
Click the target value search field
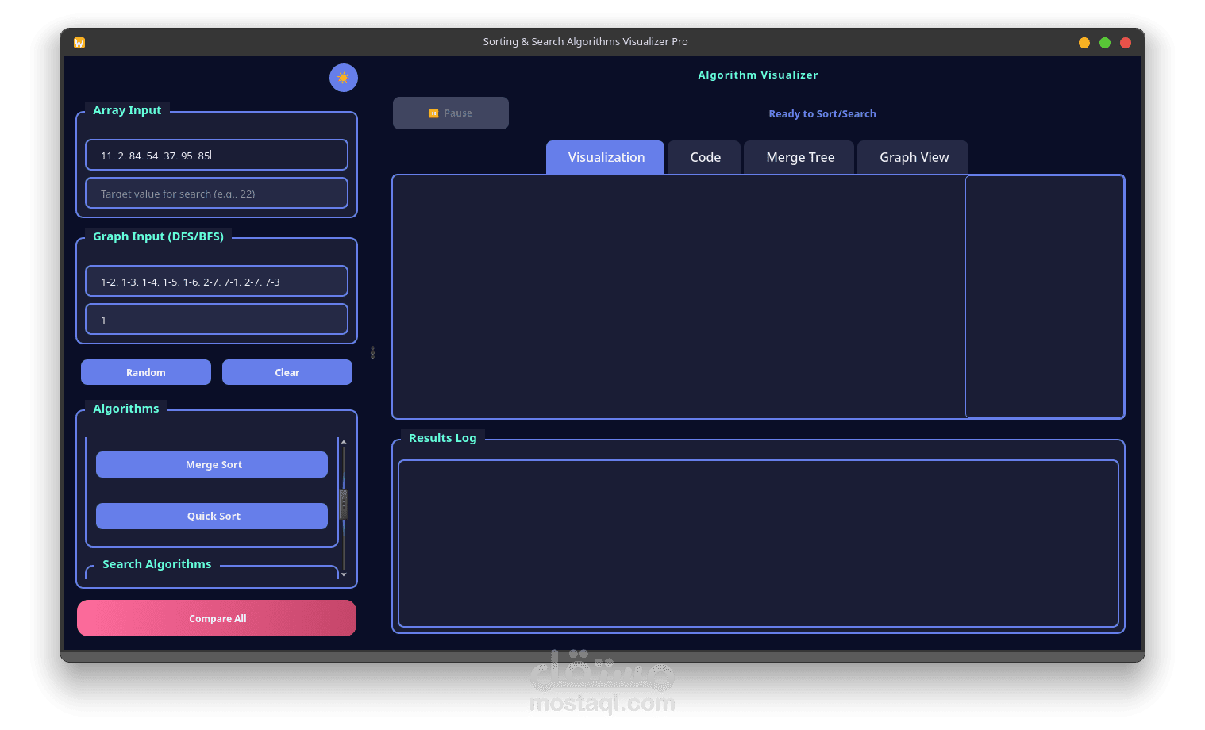(217, 193)
